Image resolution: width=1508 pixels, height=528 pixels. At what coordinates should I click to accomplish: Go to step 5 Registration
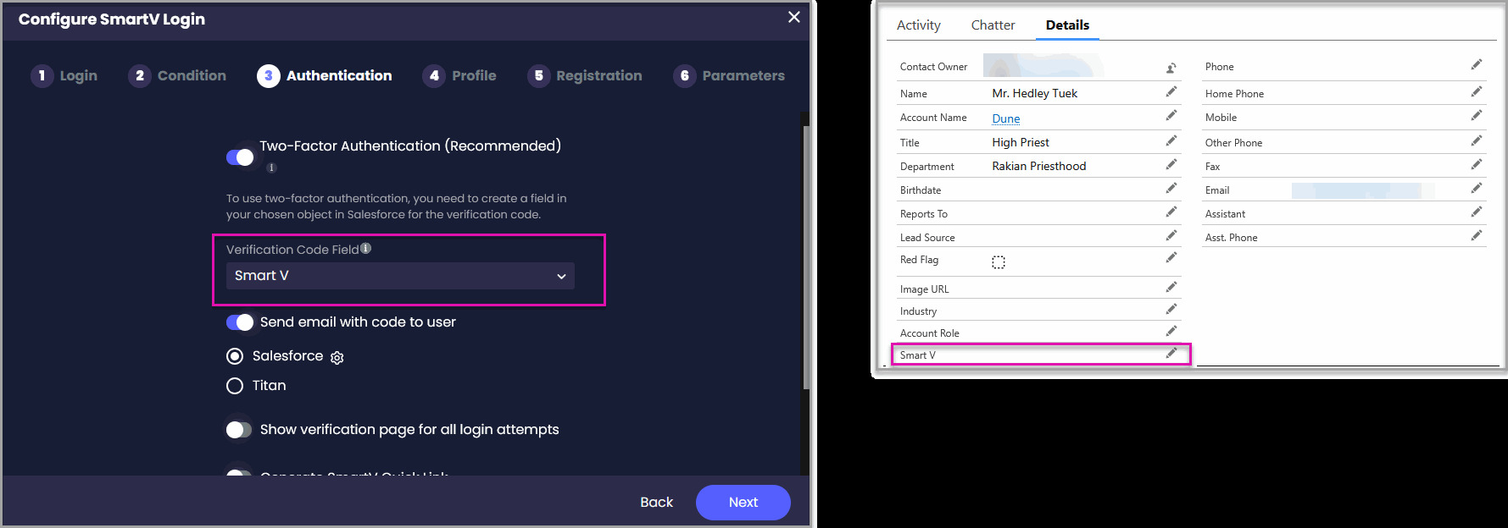pyautogui.click(x=585, y=75)
